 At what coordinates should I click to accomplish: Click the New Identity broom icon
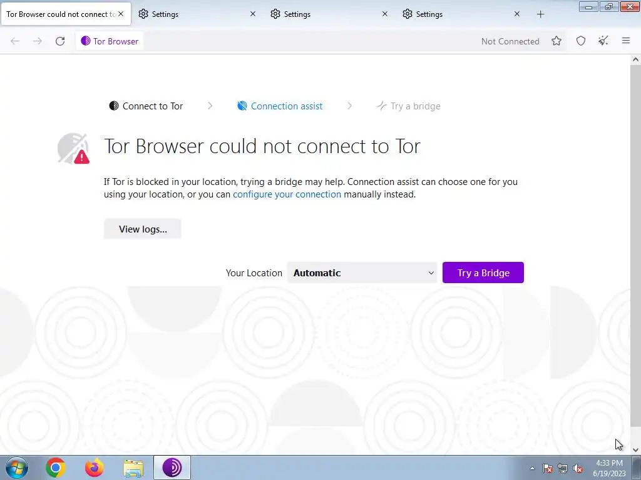pyautogui.click(x=603, y=41)
